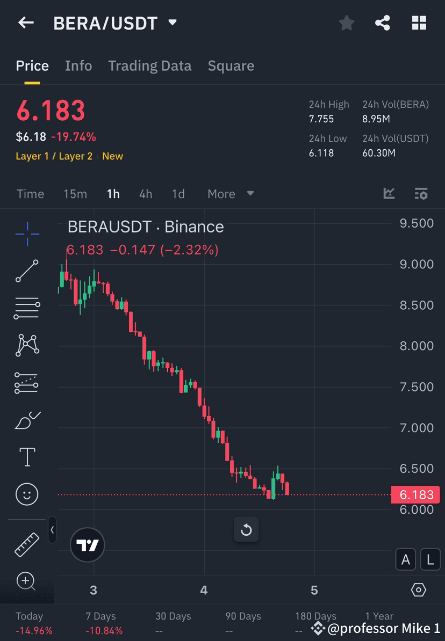Select the ruler measurement tool
Screen dimensions: 445x641
click(27, 544)
